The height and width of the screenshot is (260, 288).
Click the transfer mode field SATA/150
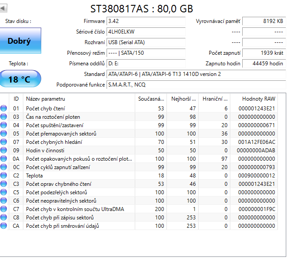146,53
